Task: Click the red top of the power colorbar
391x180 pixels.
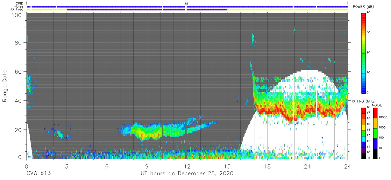Action: coord(364,17)
